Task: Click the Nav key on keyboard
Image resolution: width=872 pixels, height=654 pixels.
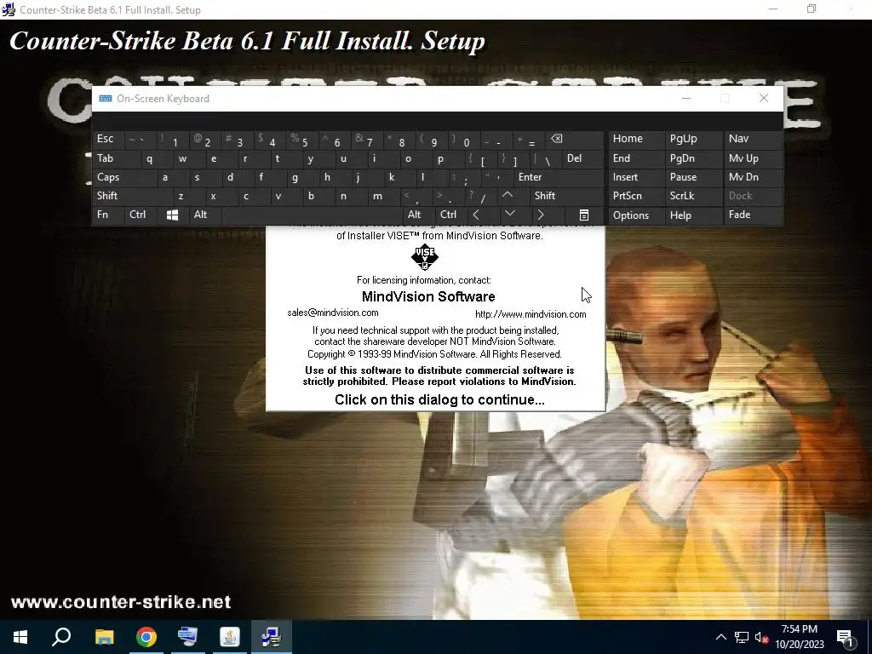Action: coord(753,140)
